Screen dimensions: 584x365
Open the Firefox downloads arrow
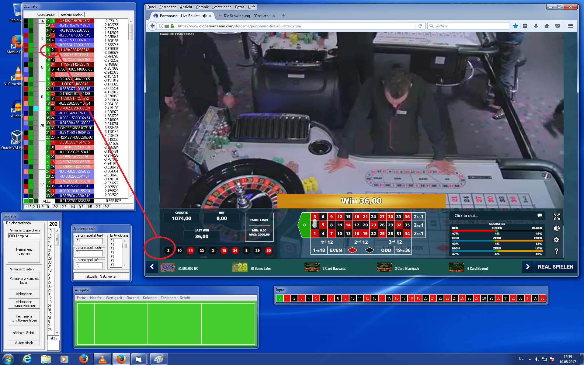pyautogui.click(x=536, y=26)
